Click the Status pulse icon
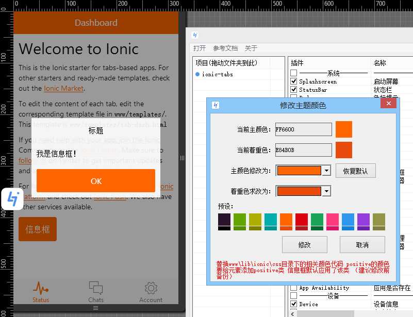Viewport: 413px width, 317px height. [x=41, y=288]
